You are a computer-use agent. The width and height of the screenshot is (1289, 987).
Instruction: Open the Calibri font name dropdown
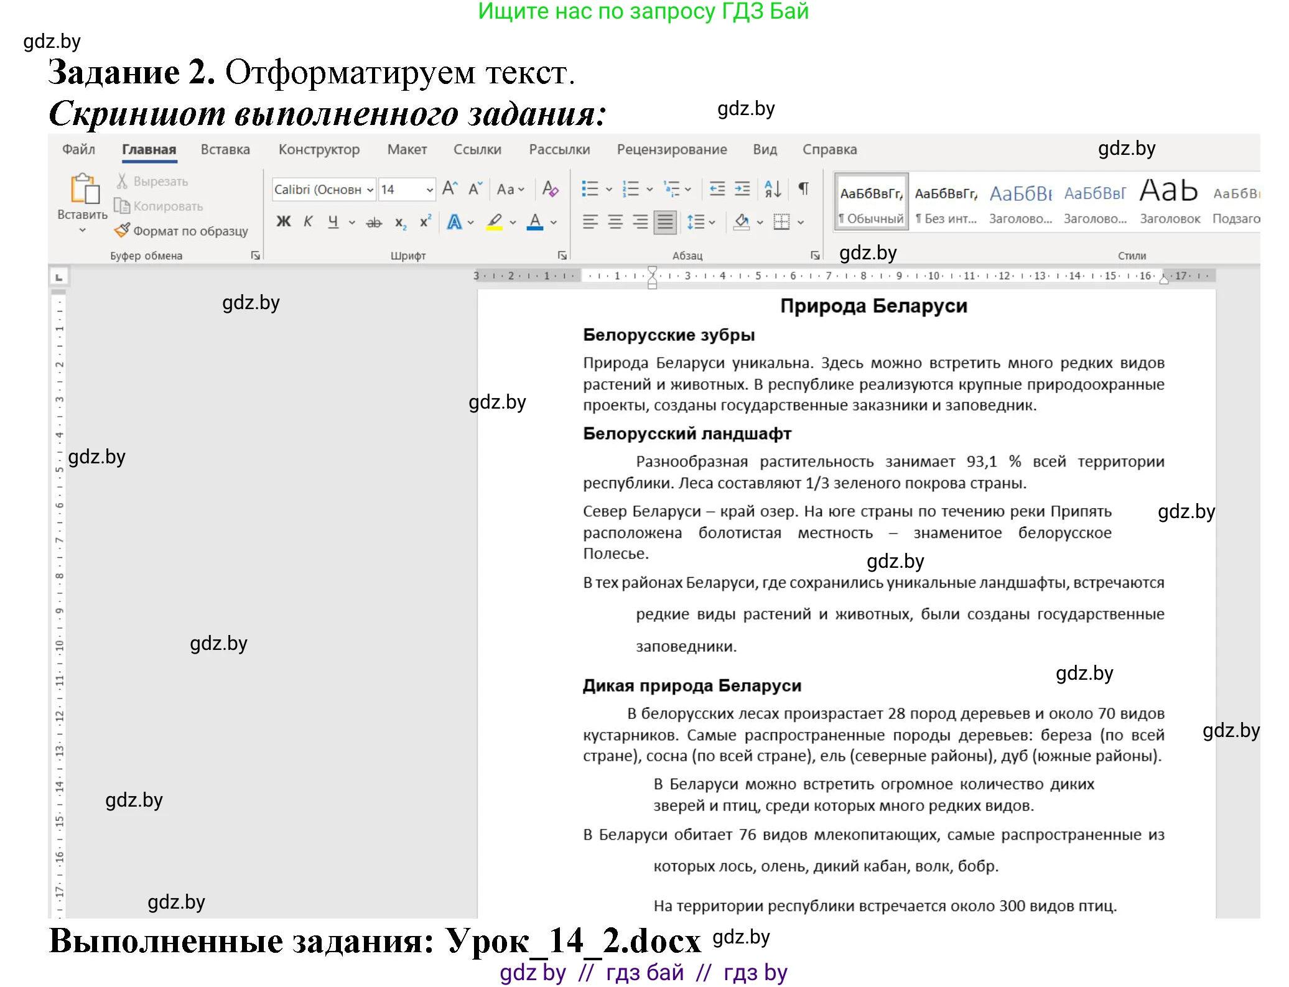point(370,190)
